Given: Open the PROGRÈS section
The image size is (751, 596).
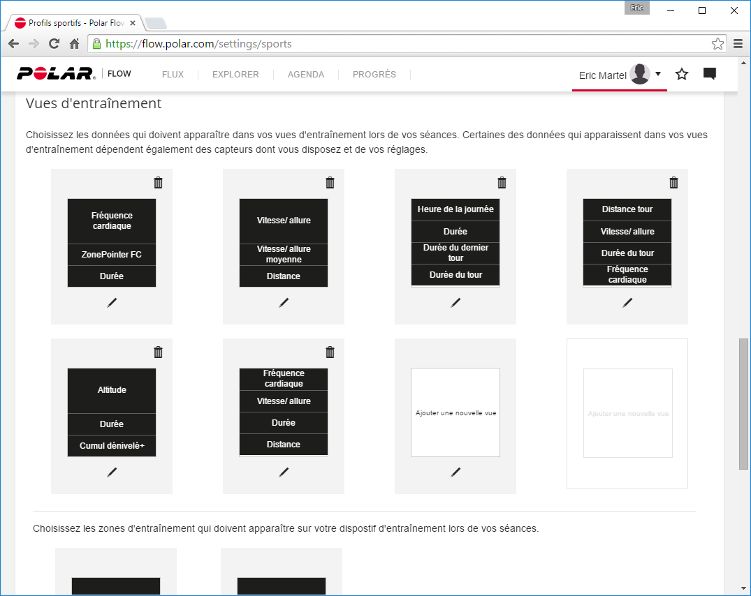Looking at the screenshot, I should click(x=374, y=75).
